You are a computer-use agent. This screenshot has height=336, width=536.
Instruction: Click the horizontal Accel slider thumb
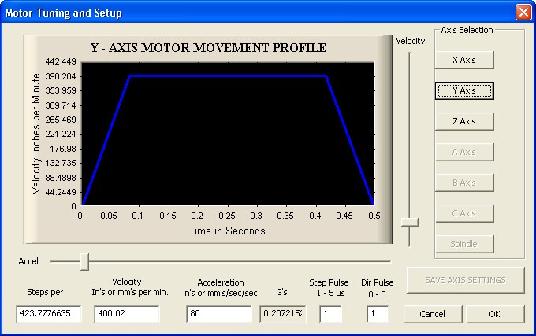pyautogui.click(x=84, y=260)
